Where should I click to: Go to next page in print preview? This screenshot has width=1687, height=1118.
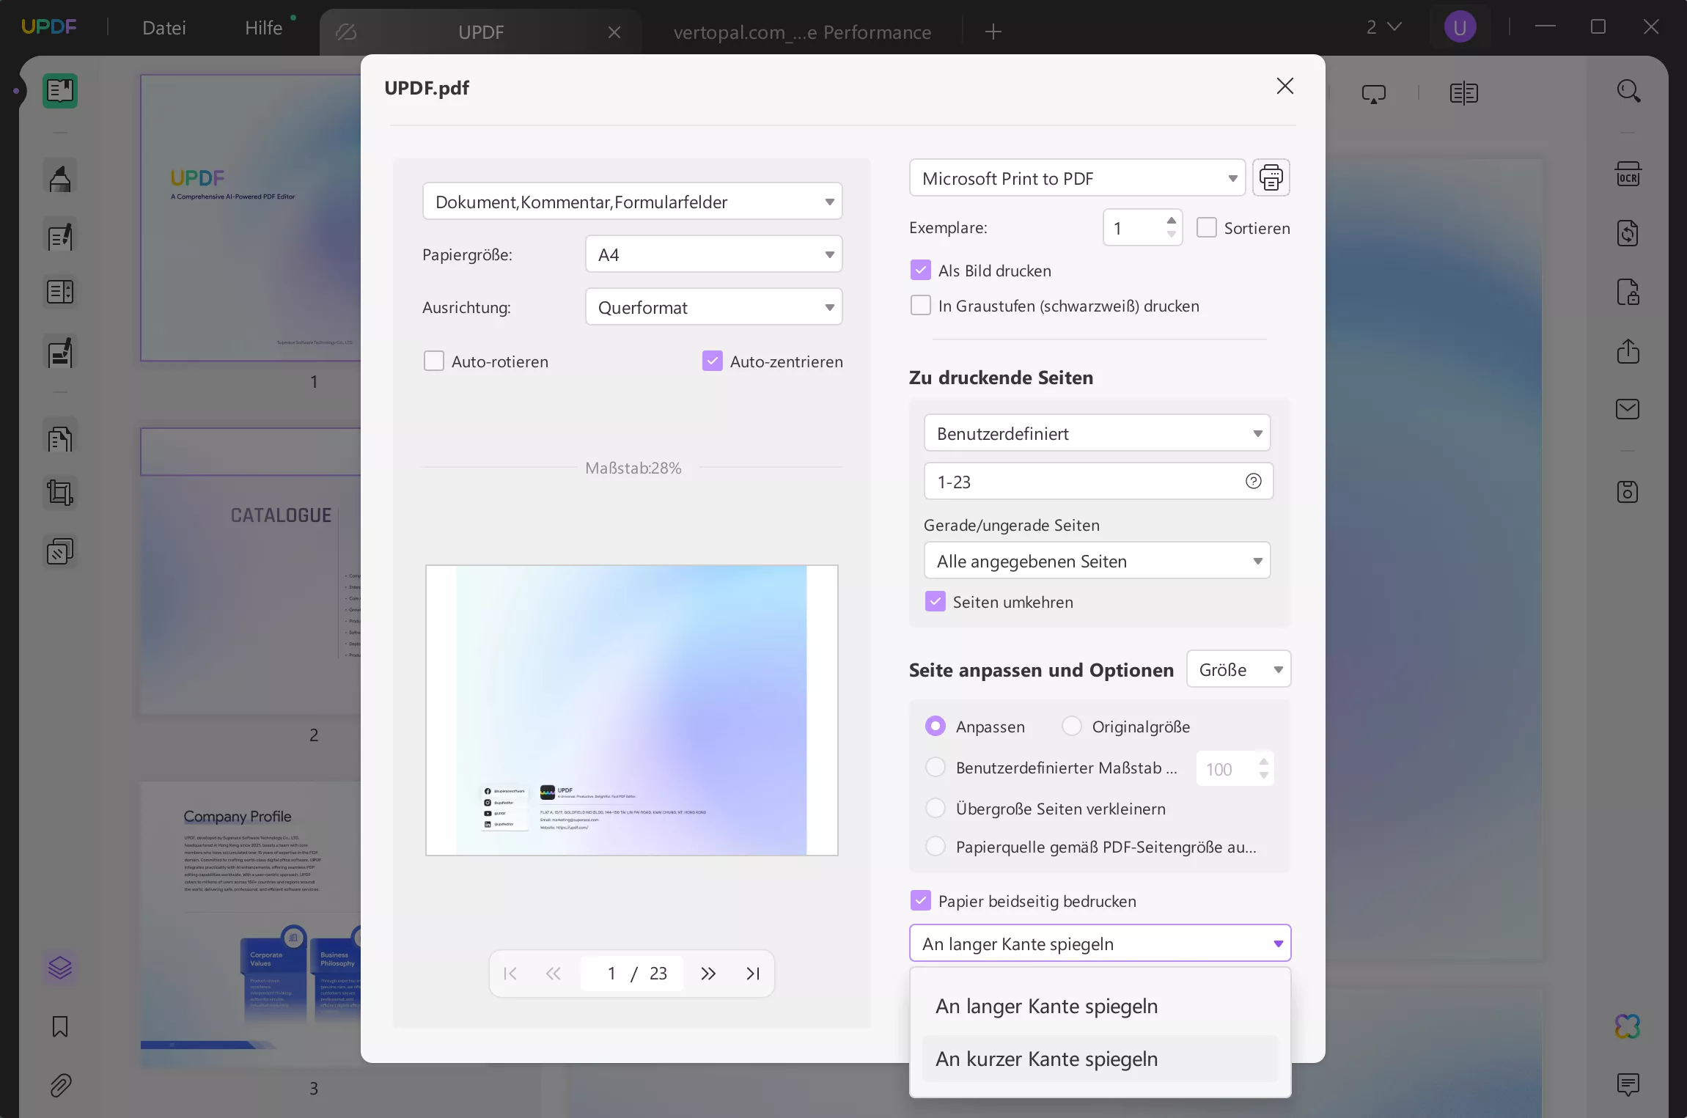pyautogui.click(x=707, y=974)
